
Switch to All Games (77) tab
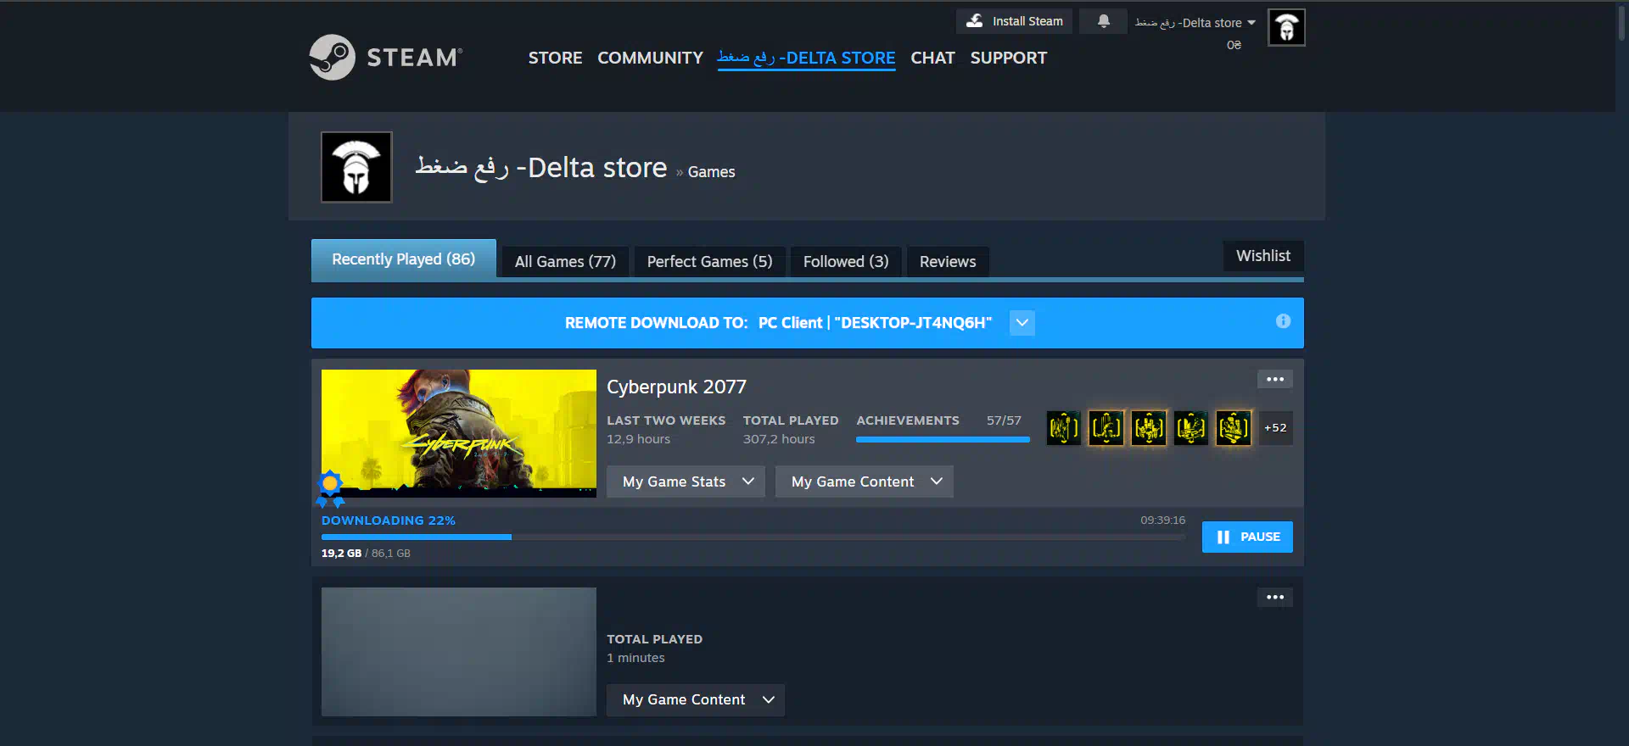click(x=565, y=262)
